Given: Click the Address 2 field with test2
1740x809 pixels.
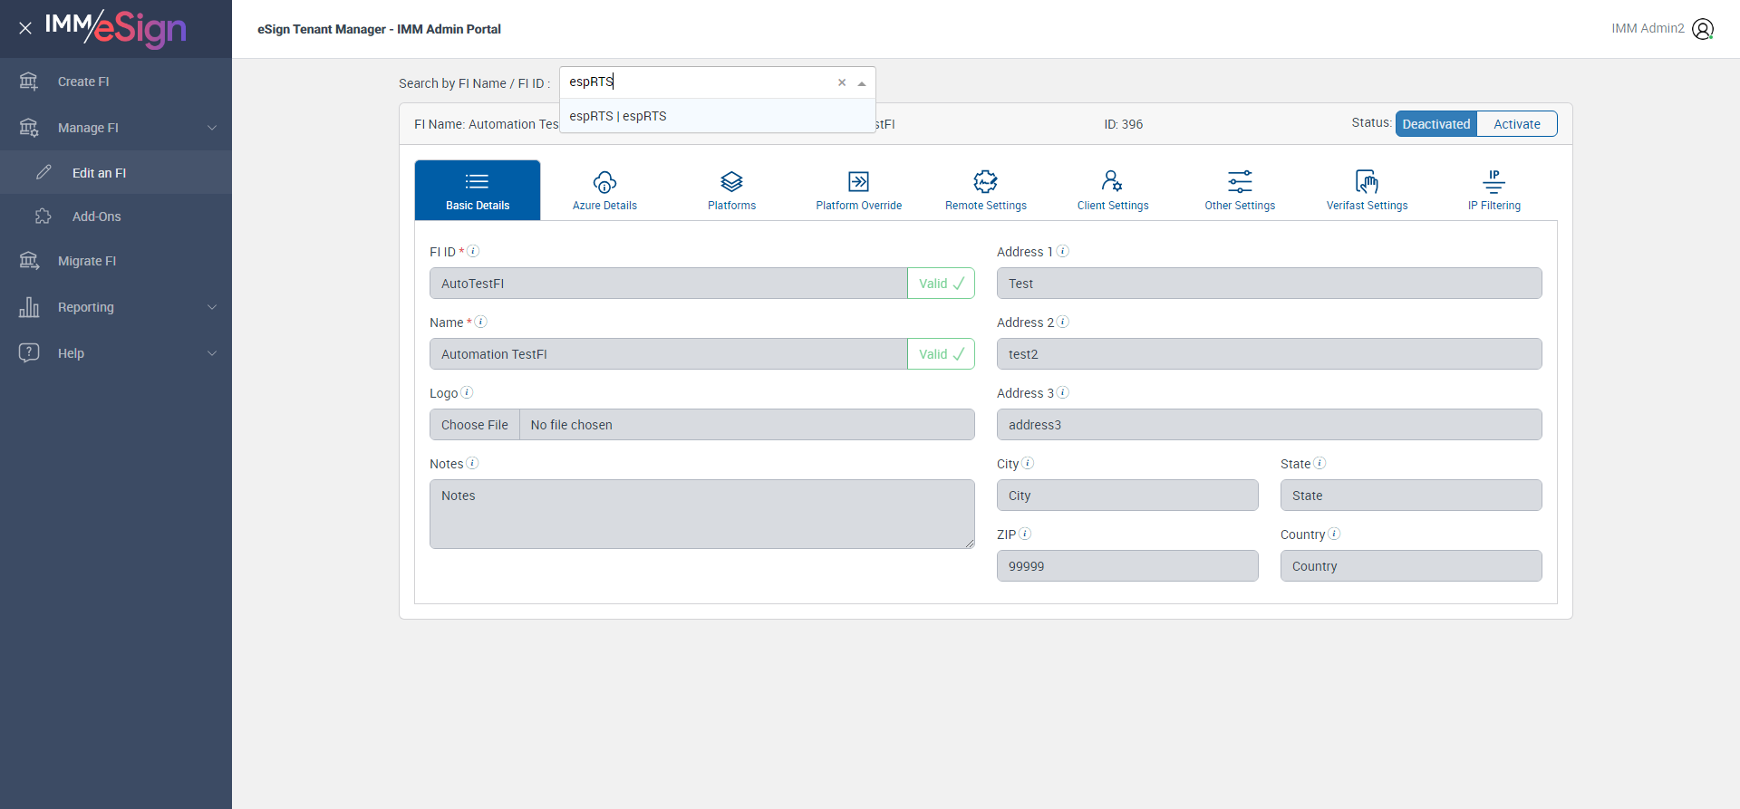Looking at the screenshot, I should [x=1269, y=354].
